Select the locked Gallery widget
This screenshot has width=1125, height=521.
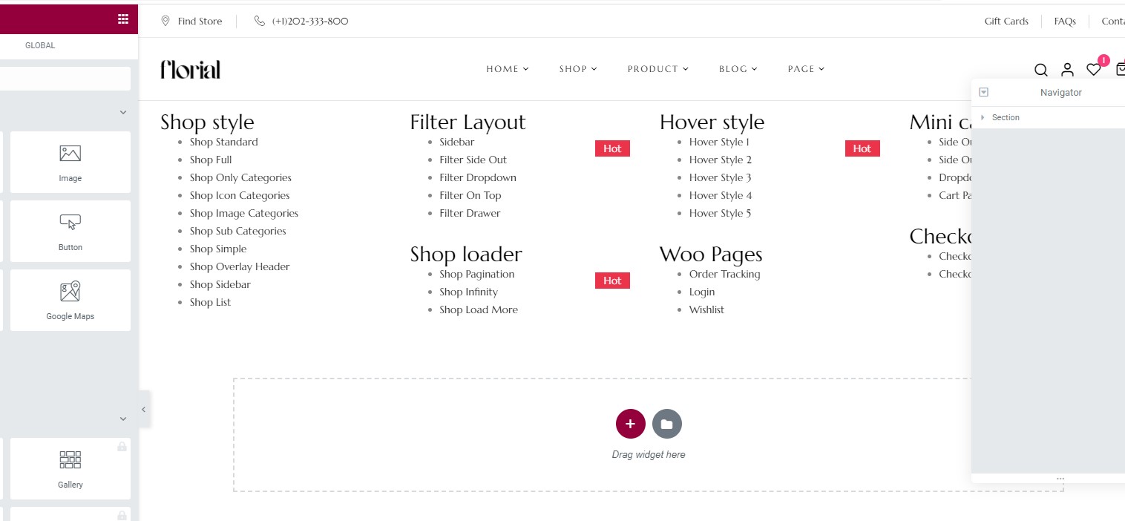pyautogui.click(x=70, y=469)
